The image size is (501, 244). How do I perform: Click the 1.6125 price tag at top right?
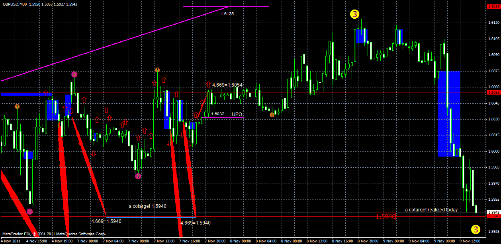[x=493, y=6]
